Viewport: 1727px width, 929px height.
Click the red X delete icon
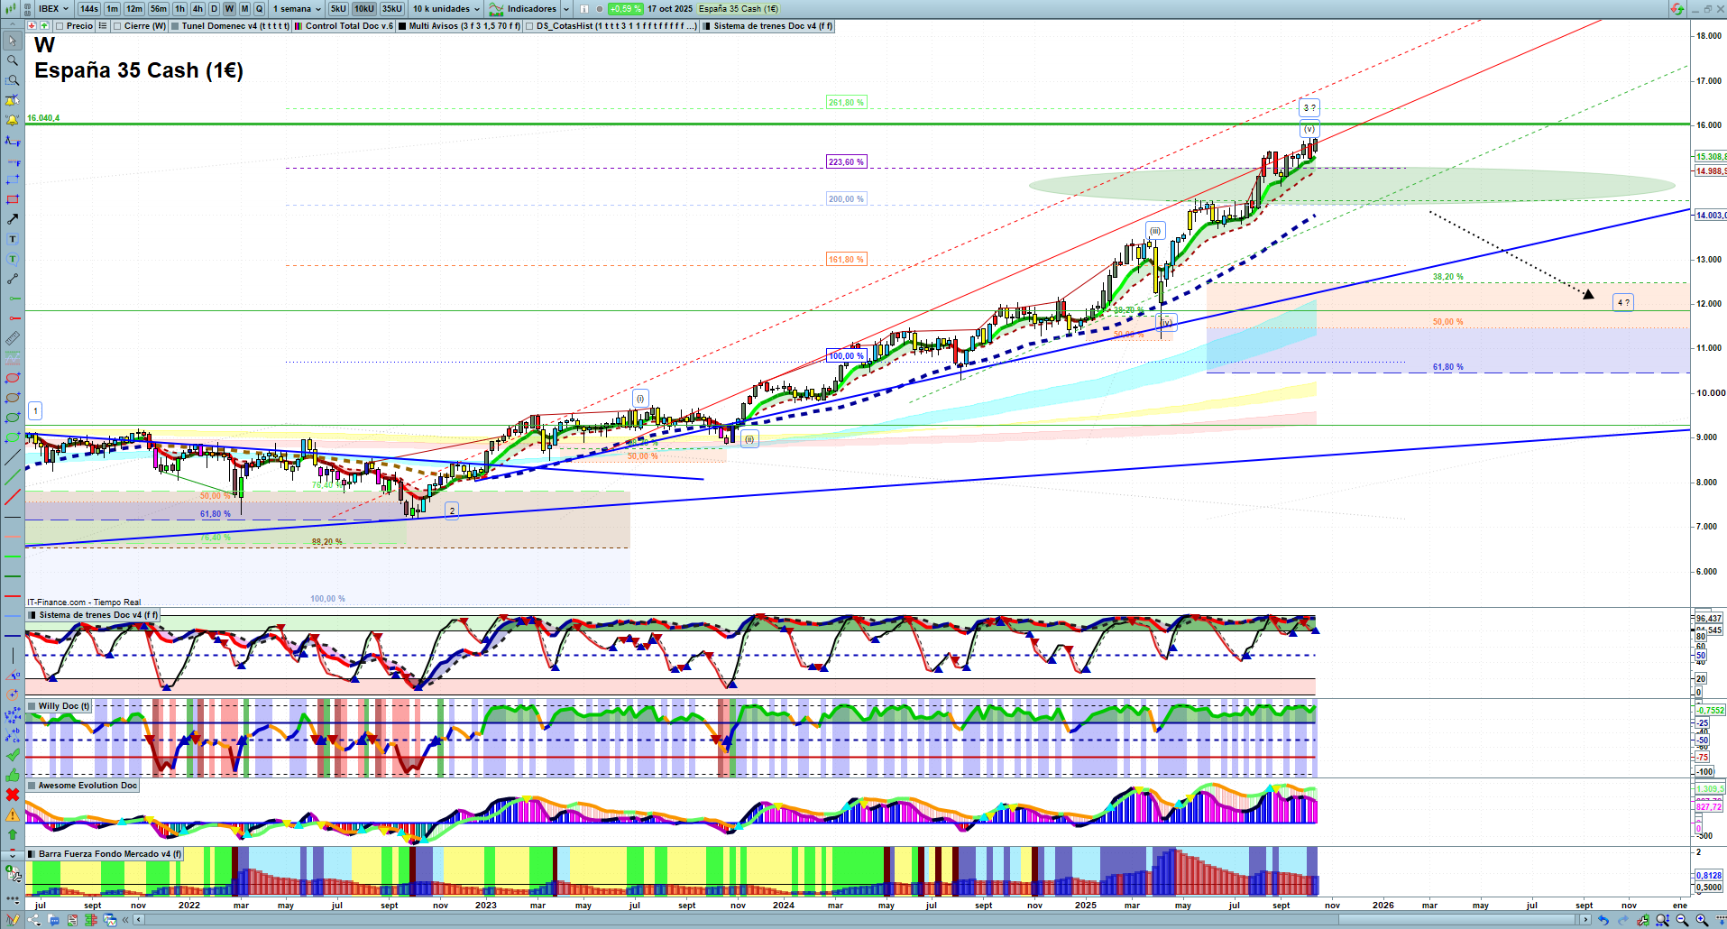point(13,795)
